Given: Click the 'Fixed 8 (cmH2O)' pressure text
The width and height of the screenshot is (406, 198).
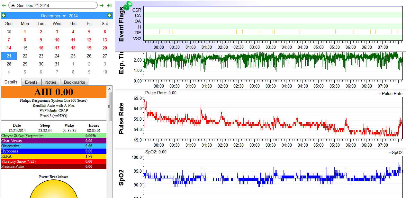Looking at the screenshot, I should tap(54, 116).
